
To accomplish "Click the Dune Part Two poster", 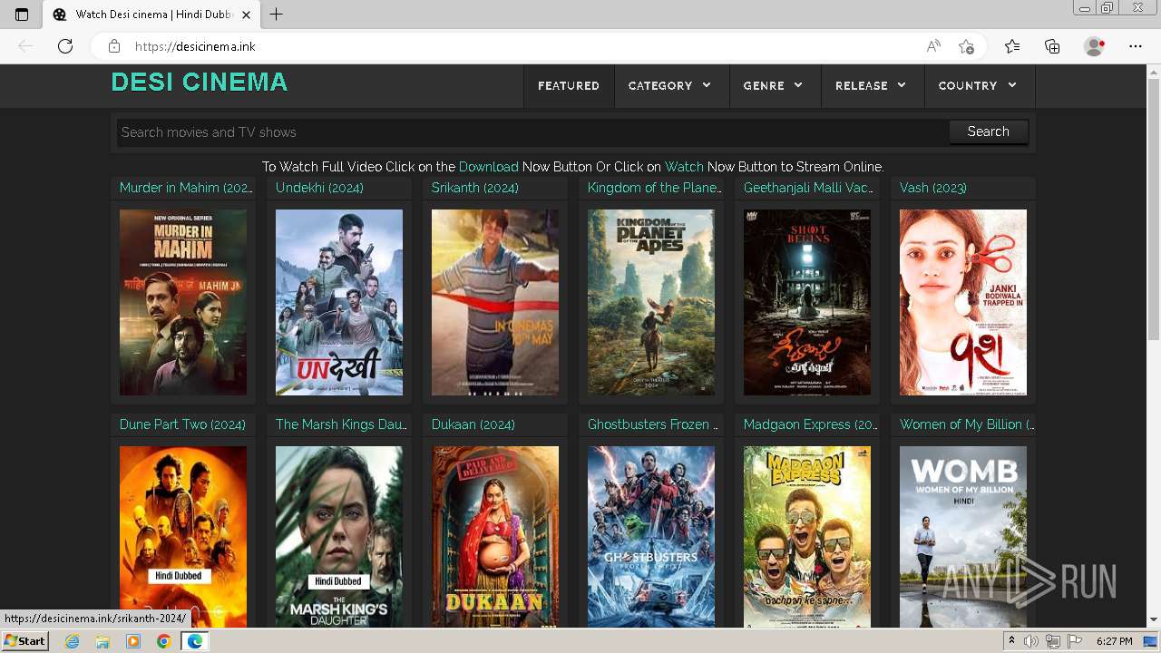I will click(183, 536).
